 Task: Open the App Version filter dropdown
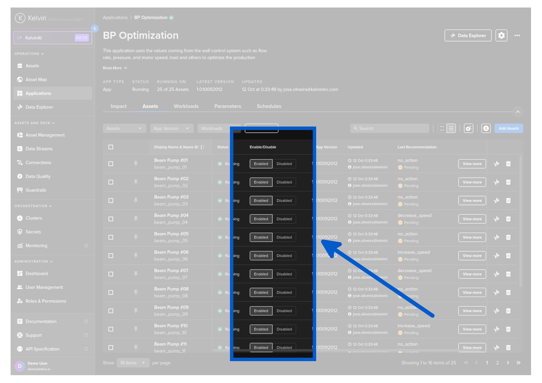171,129
